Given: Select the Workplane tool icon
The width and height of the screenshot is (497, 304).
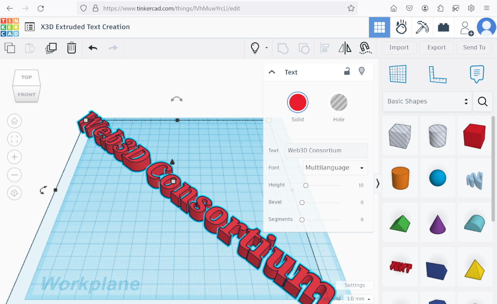Looking at the screenshot, I should coord(398,75).
